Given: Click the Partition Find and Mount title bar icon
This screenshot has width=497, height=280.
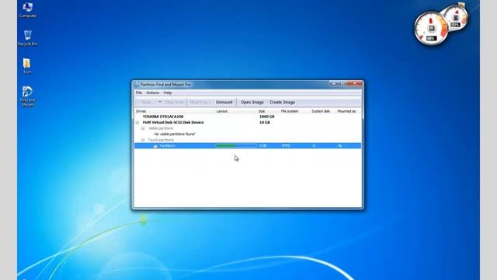Looking at the screenshot, I should [137, 85].
